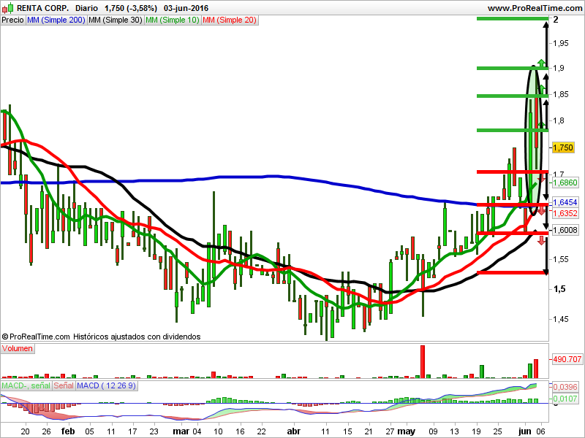The image size is (585, 438).
Task: Click the MACD histogram value 0,0107
Action: click(x=565, y=399)
